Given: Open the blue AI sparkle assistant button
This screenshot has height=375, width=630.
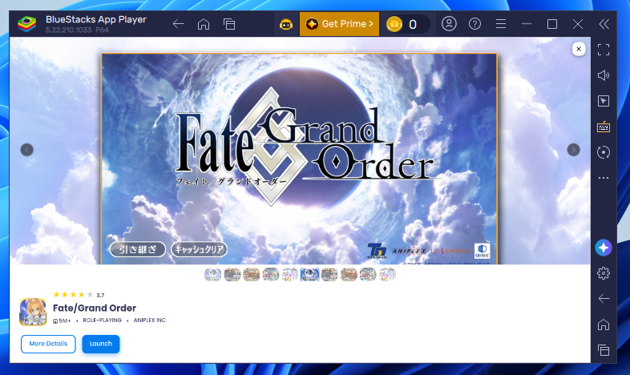Looking at the screenshot, I should pyautogui.click(x=604, y=248).
